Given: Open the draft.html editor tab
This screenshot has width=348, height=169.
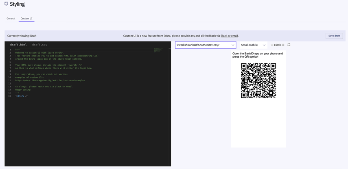Looking at the screenshot, I should coord(18,45).
